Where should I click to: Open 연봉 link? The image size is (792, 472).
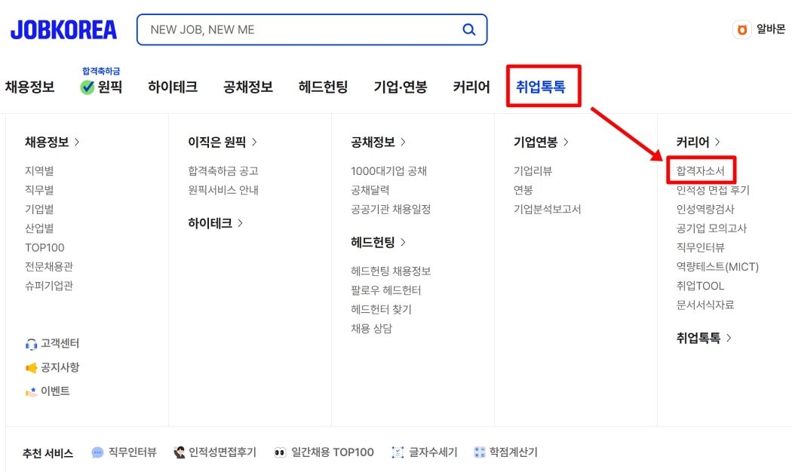(523, 190)
